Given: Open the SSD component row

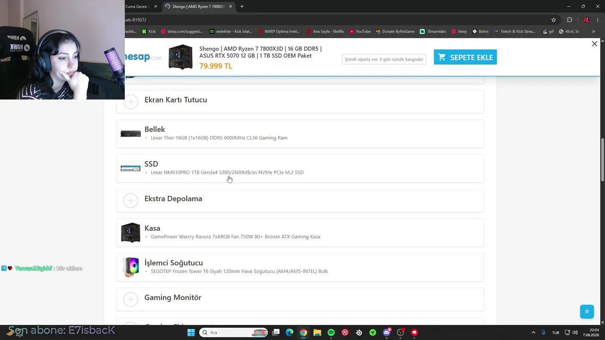Looking at the screenshot, I should 300,168.
